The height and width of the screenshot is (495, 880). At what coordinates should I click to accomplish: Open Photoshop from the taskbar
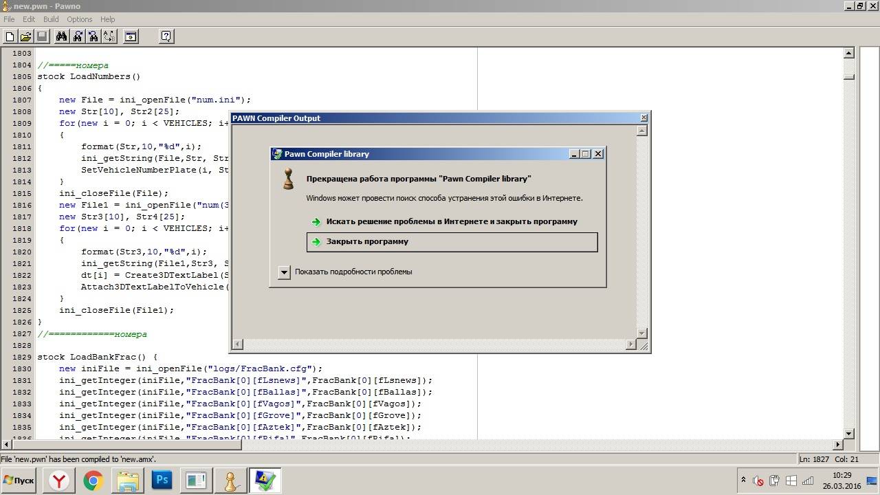tap(162, 480)
